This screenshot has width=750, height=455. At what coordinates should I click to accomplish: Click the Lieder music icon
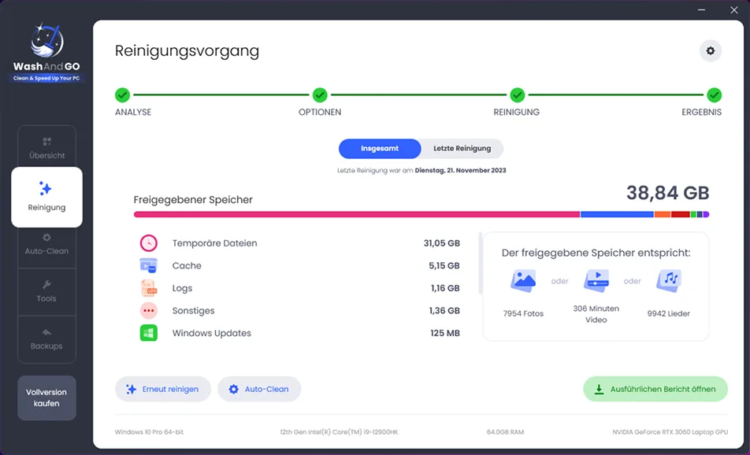(x=669, y=281)
